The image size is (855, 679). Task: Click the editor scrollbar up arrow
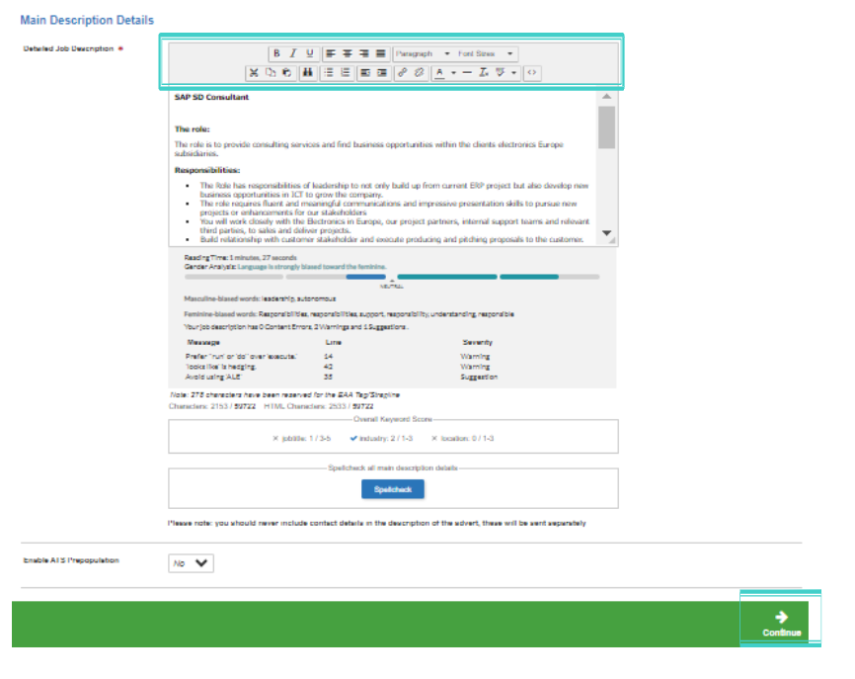[606, 97]
